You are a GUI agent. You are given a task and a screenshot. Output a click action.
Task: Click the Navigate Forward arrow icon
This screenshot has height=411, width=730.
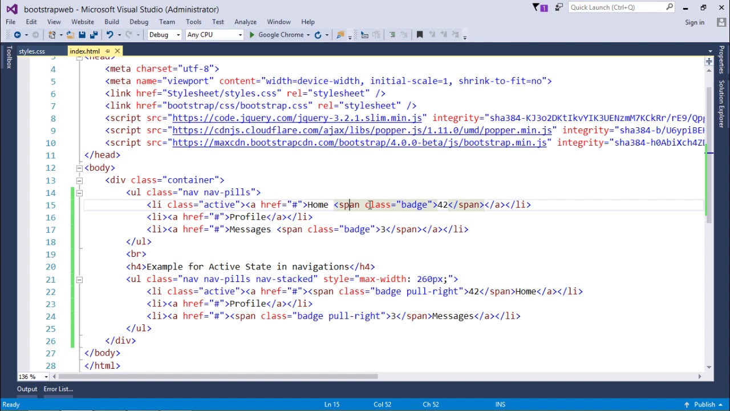tap(35, 35)
